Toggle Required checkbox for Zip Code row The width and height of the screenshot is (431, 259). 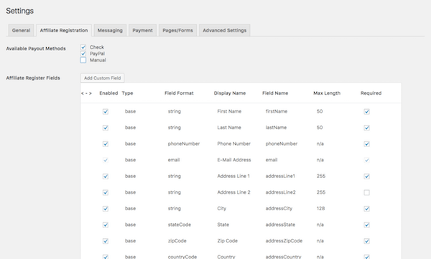[x=366, y=241]
